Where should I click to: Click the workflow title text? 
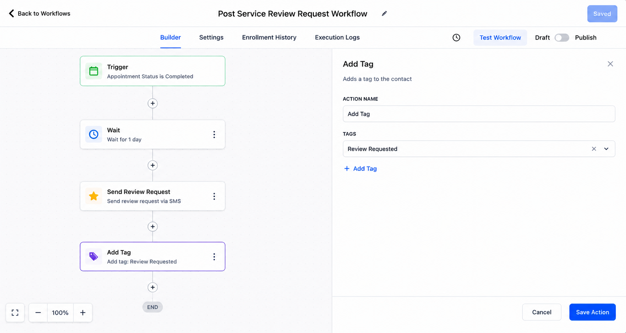tap(293, 14)
